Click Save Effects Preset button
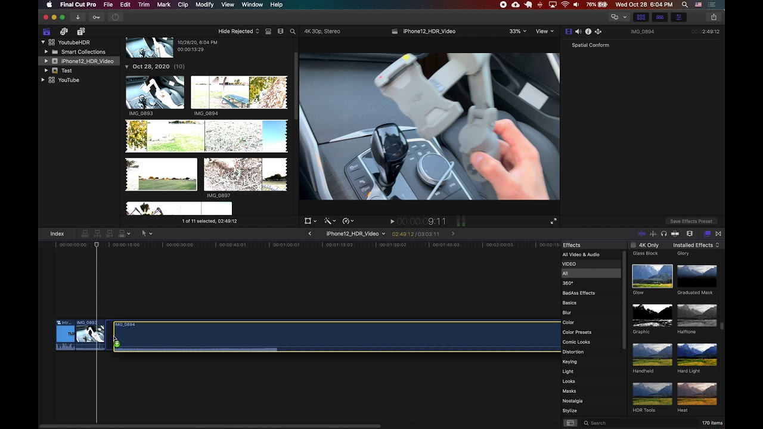This screenshot has width=763, height=429. pos(691,221)
